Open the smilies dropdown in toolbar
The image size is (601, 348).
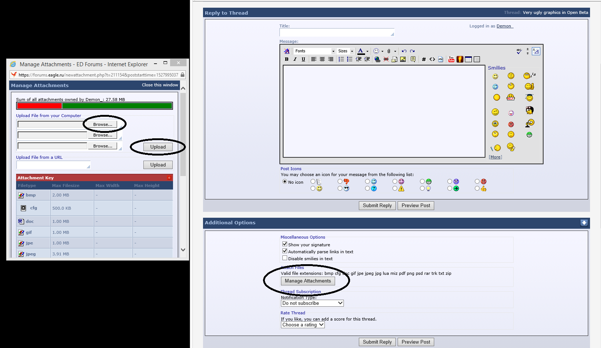382,51
